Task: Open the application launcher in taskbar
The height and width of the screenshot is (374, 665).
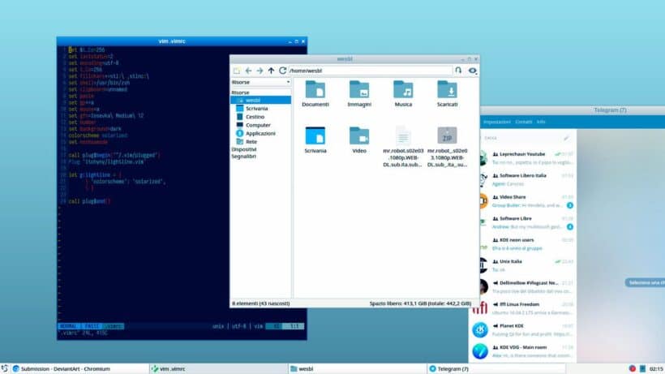Action: 5,369
